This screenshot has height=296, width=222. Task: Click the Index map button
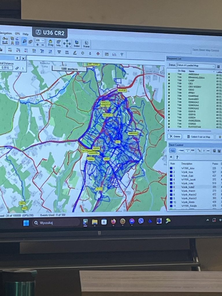77,44
